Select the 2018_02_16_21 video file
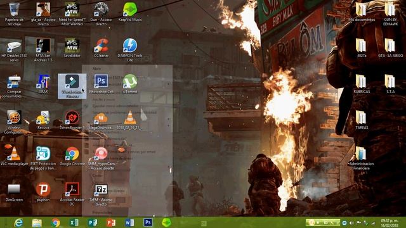Viewport: 406px width, 228px height. pyautogui.click(x=130, y=120)
